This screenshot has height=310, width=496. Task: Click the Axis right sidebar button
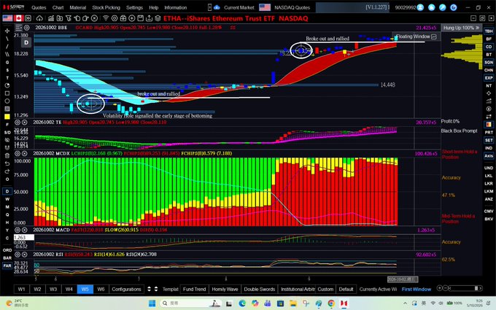click(x=489, y=155)
